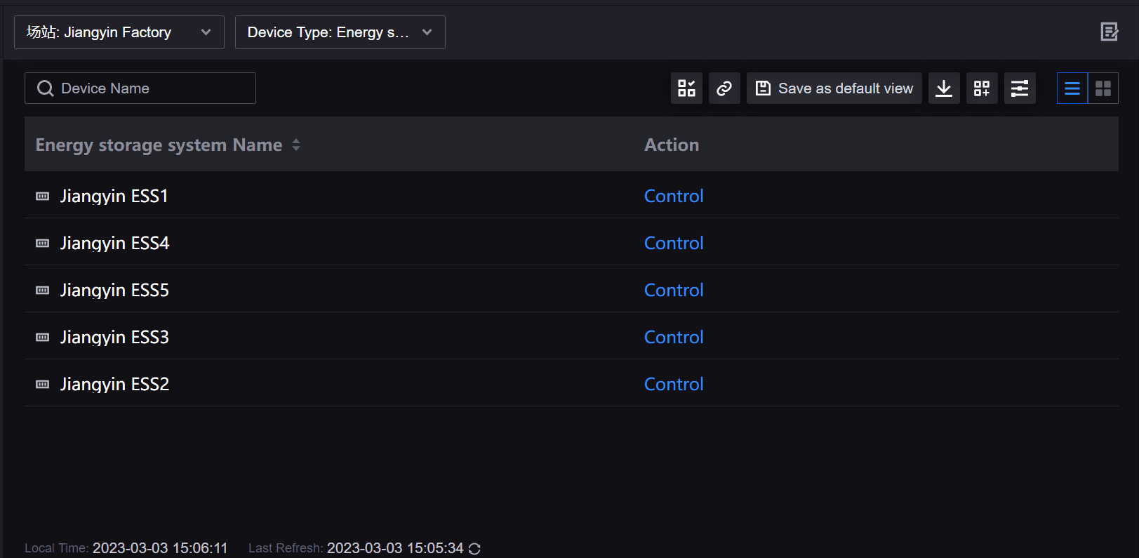Click the refresh icon beside Last Refresh time
The image size is (1139, 558).
(474, 549)
